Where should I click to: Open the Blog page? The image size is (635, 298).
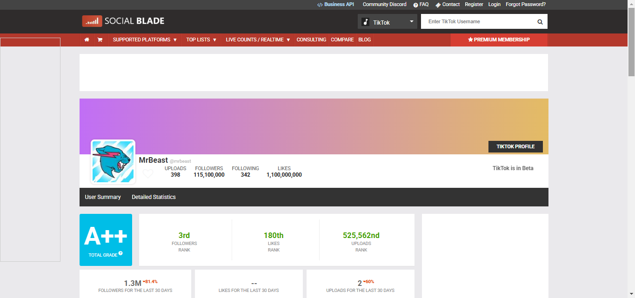point(365,40)
